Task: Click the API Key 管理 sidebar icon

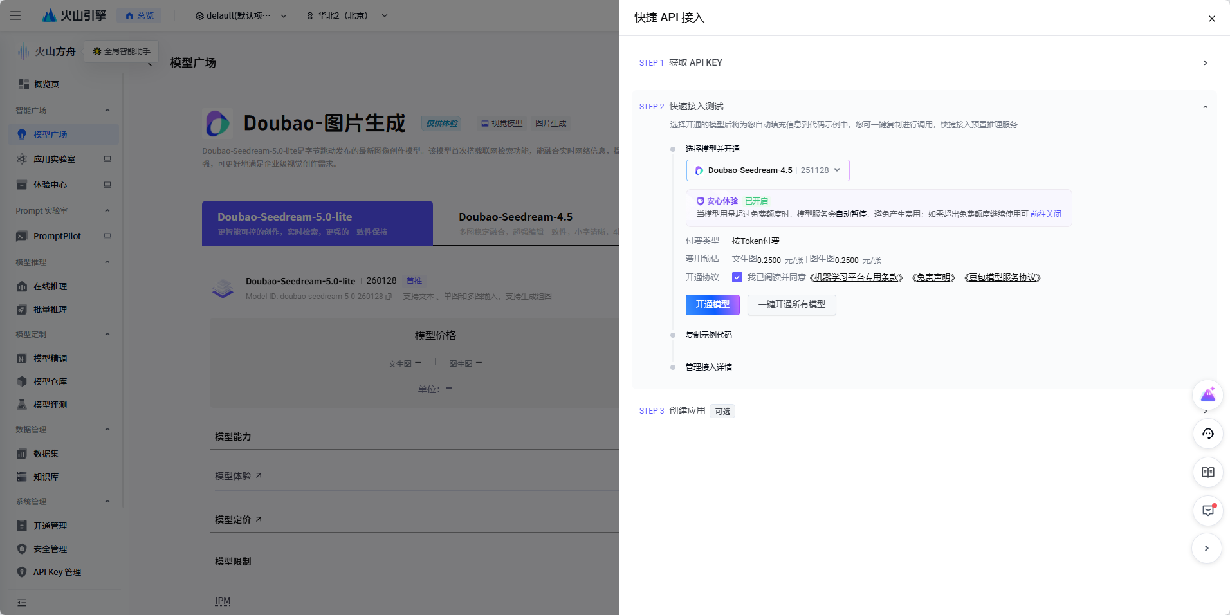Action: pyautogui.click(x=22, y=572)
